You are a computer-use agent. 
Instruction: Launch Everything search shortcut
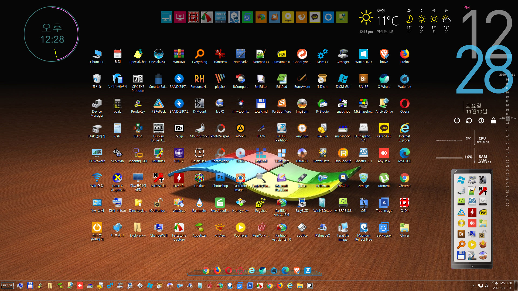point(199,56)
